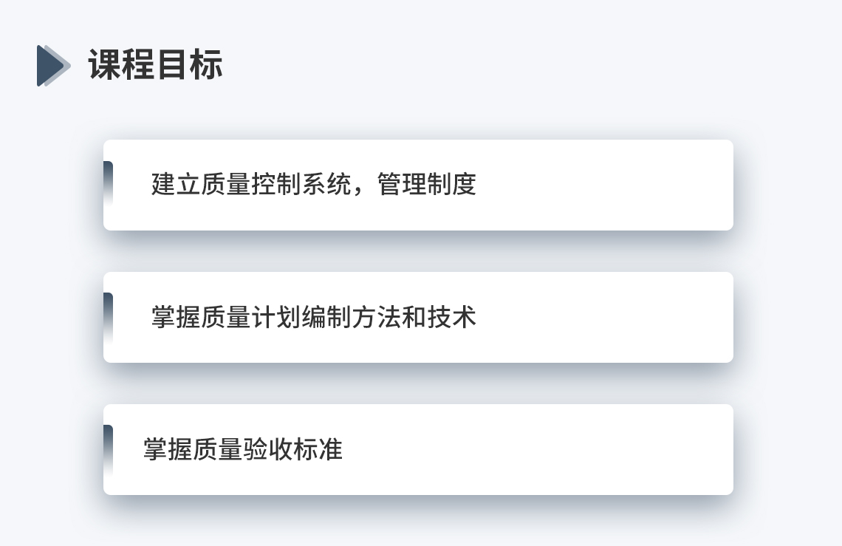Select the 课程目标 heading text
Screen dimensions: 842x546
[x=156, y=65]
